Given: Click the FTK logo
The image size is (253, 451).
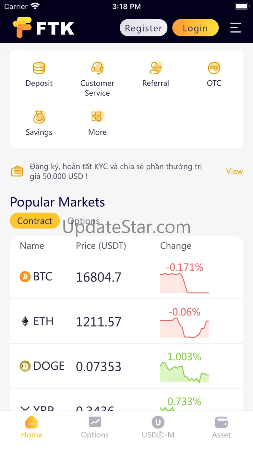Looking at the screenshot, I should (x=43, y=28).
